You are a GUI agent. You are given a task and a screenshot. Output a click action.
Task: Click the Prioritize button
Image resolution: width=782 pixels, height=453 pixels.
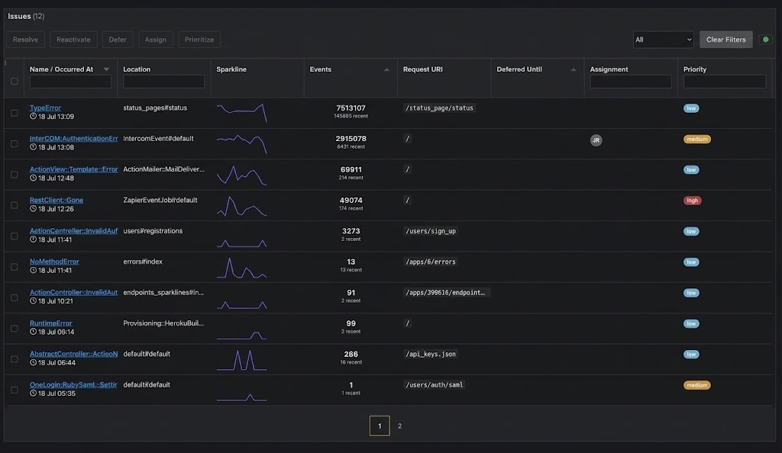pos(199,40)
